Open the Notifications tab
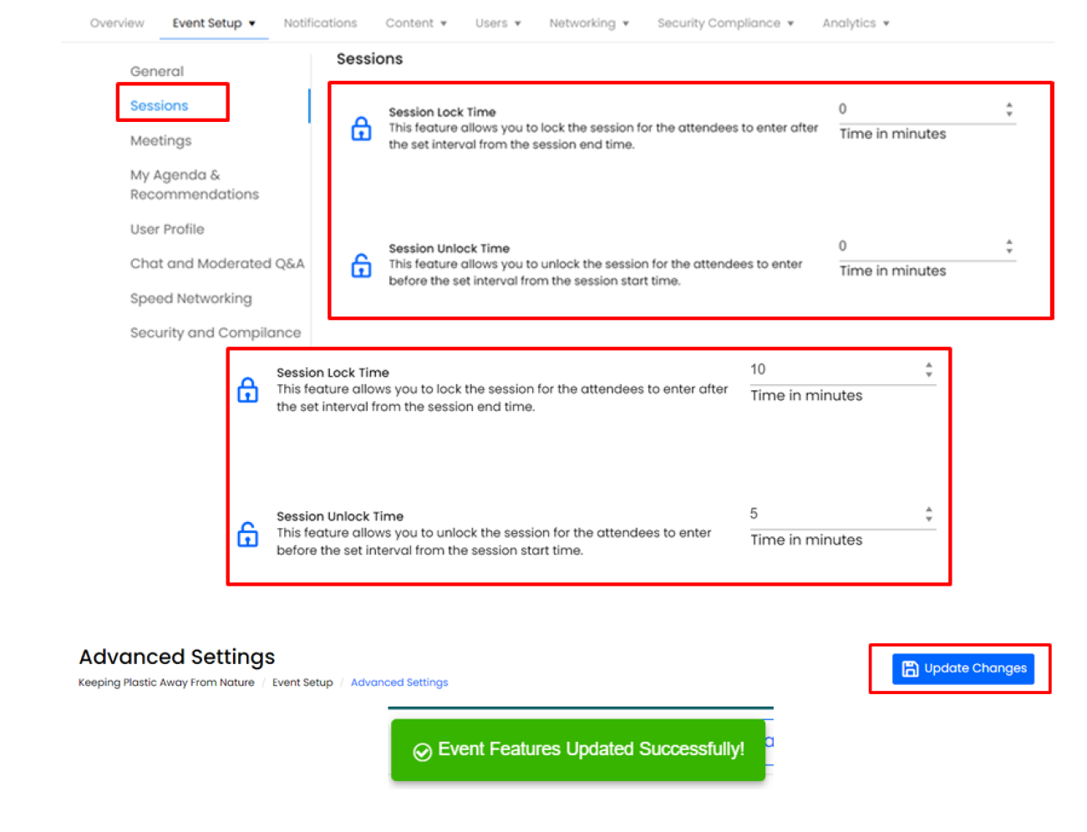Screen dimensions: 1087x832 coord(320,23)
